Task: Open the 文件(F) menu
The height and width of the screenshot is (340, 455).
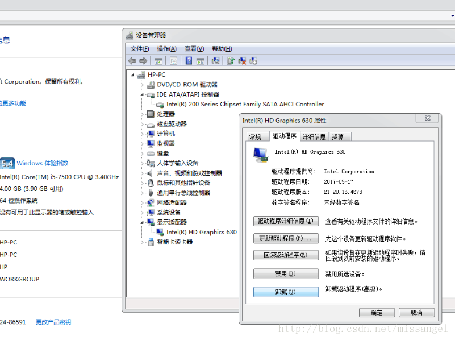Action: pos(140,49)
